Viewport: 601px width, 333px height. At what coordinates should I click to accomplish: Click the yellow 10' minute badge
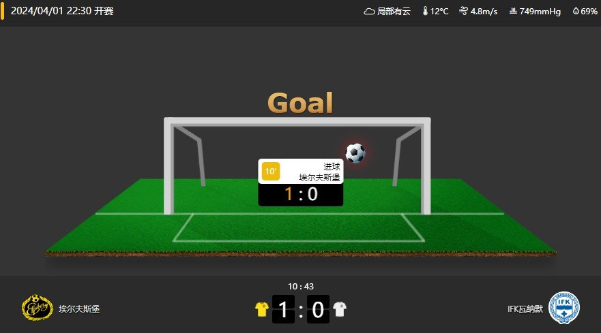[x=271, y=171]
